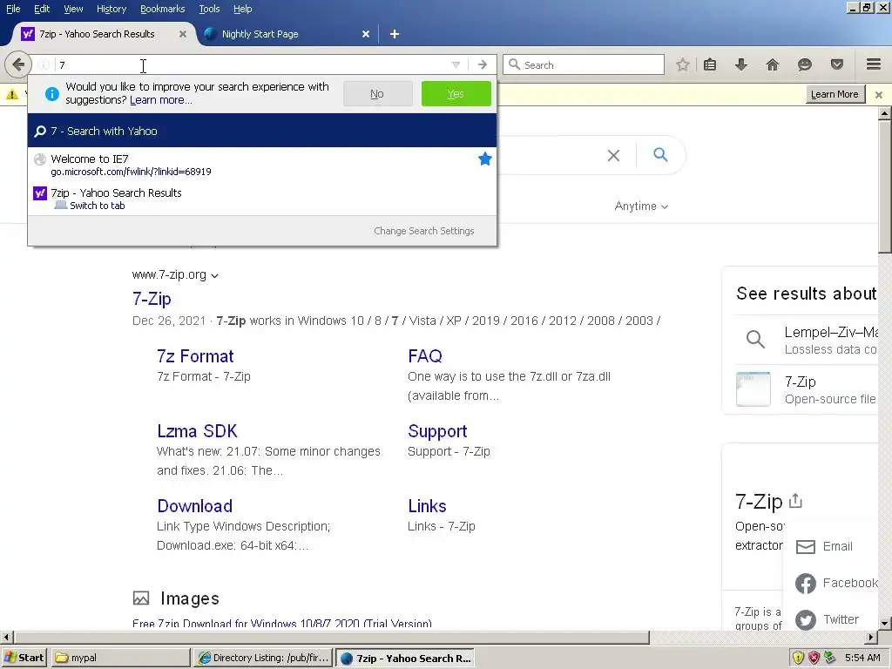
Task: Click the go arrow in address bar
Action: [483, 64]
